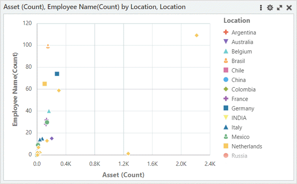Viewport: 297px width, 184px height.
Task: Select the Argentina legend label
Action: (x=244, y=33)
